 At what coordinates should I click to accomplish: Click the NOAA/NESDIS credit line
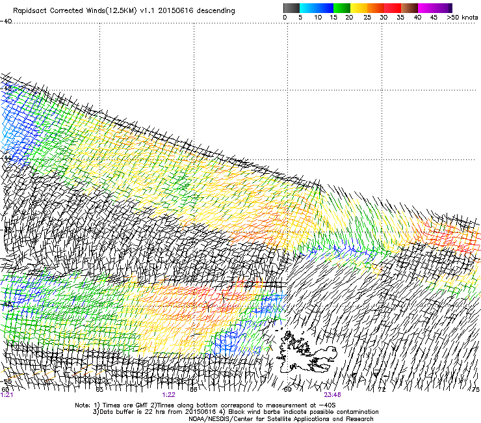point(281,419)
